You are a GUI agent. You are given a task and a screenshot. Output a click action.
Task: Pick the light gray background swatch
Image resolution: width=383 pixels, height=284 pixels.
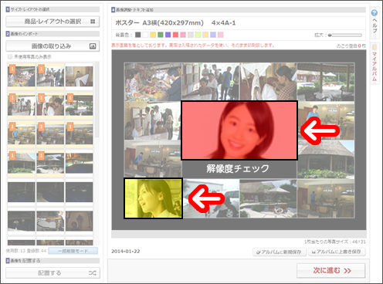191,35
